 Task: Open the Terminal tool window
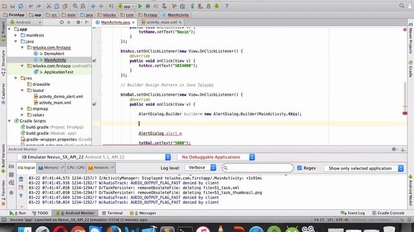click(x=112, y=213)
